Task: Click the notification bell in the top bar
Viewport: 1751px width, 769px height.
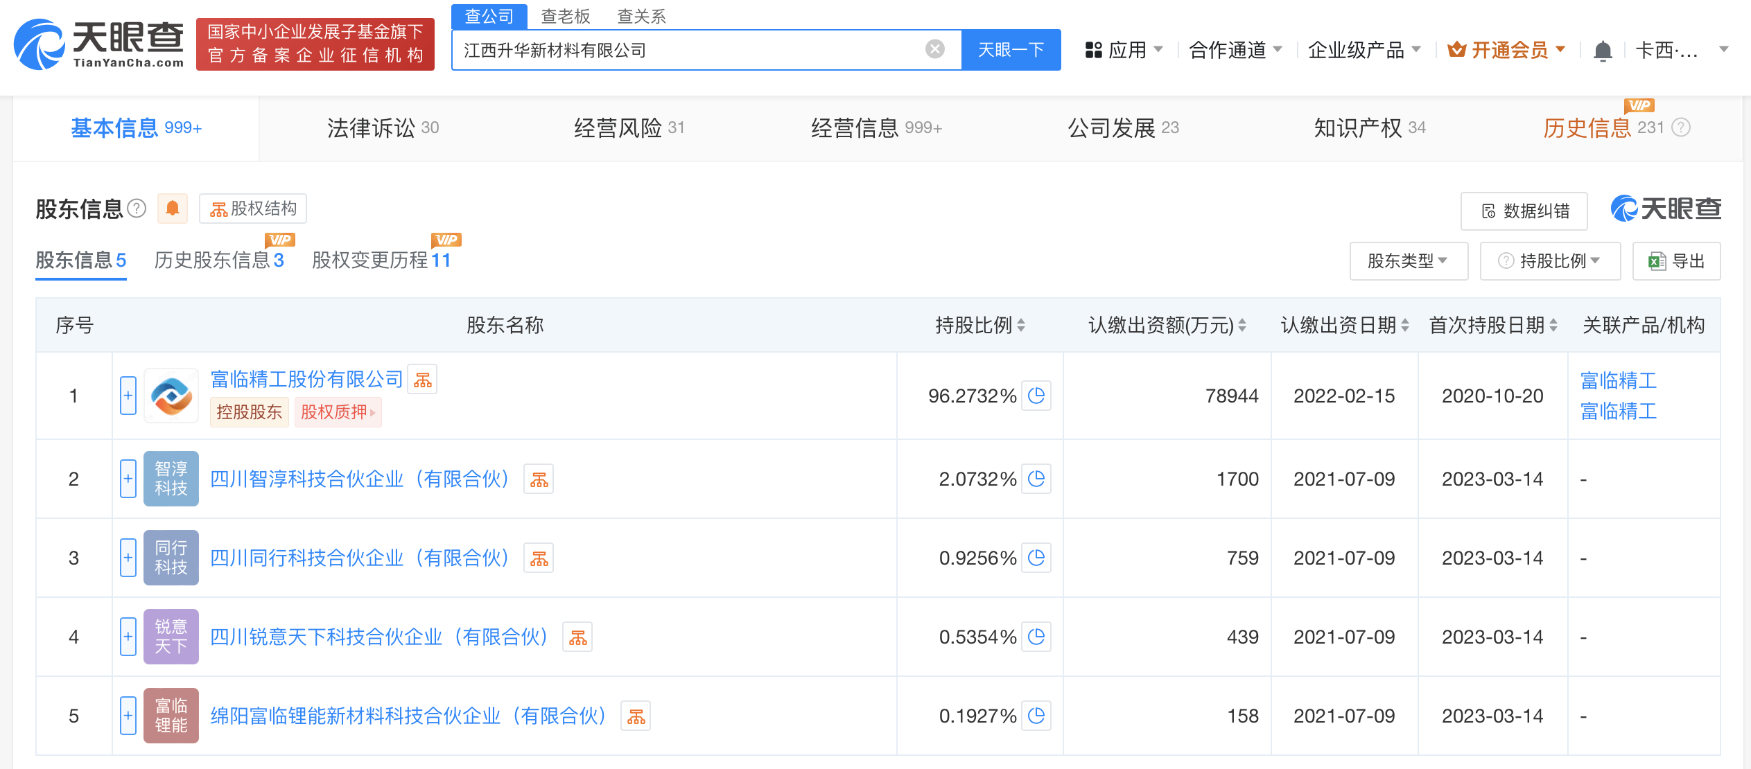Action: click(1602, 51)
